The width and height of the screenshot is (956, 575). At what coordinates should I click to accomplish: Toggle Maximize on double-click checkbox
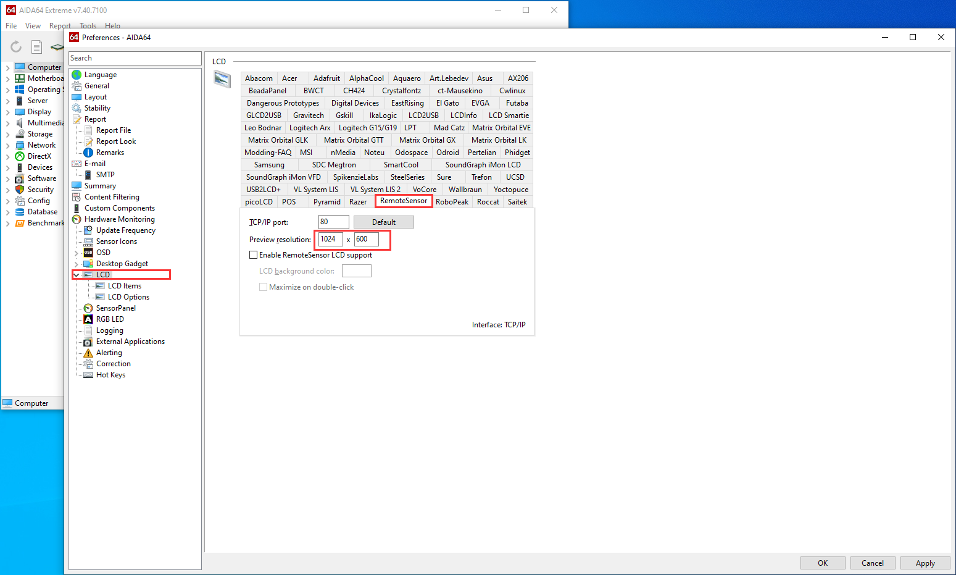click(264, 287)
